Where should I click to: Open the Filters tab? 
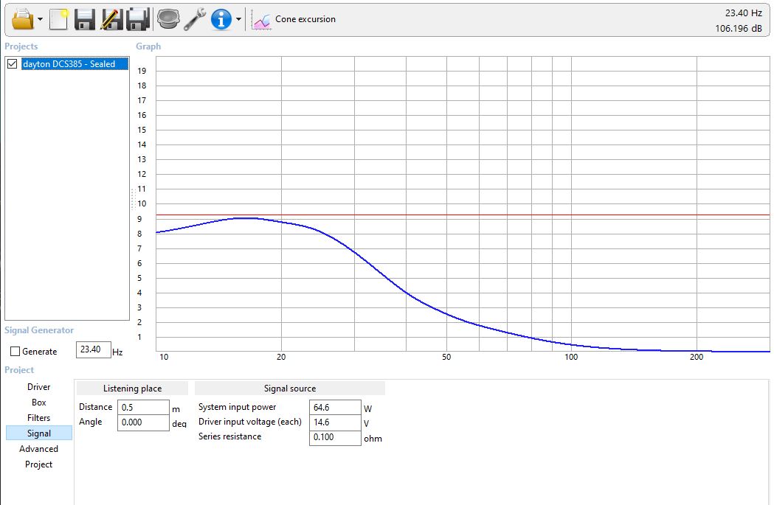pyautogui.click(x=38, y=418)
